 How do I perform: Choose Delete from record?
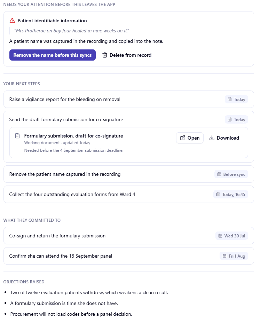127,55
